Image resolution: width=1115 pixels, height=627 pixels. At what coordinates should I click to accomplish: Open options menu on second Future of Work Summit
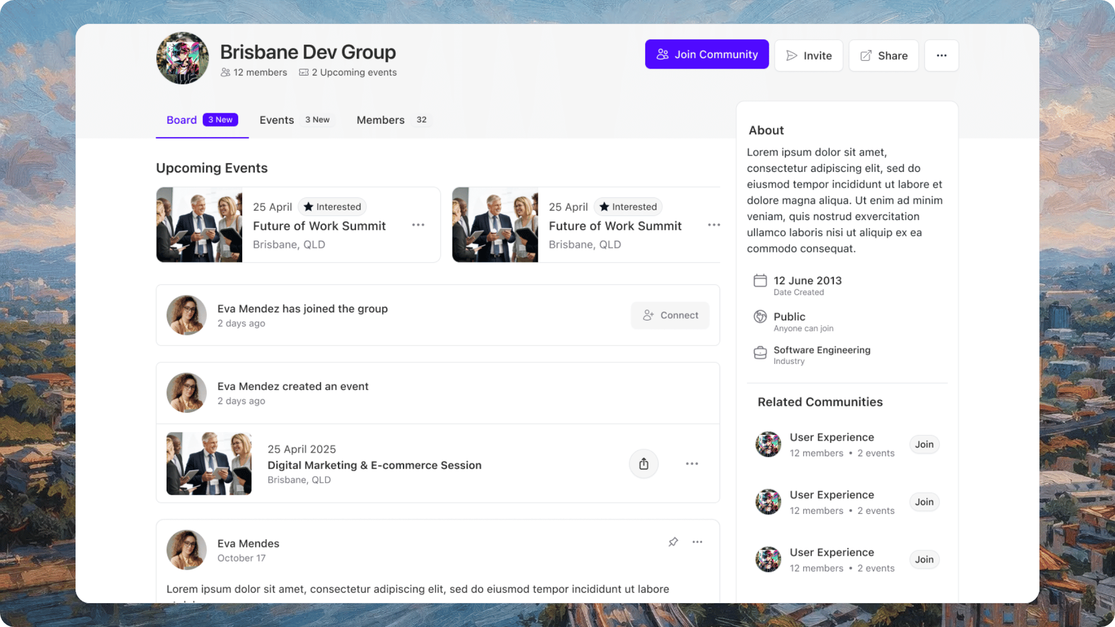coord(714,225)
